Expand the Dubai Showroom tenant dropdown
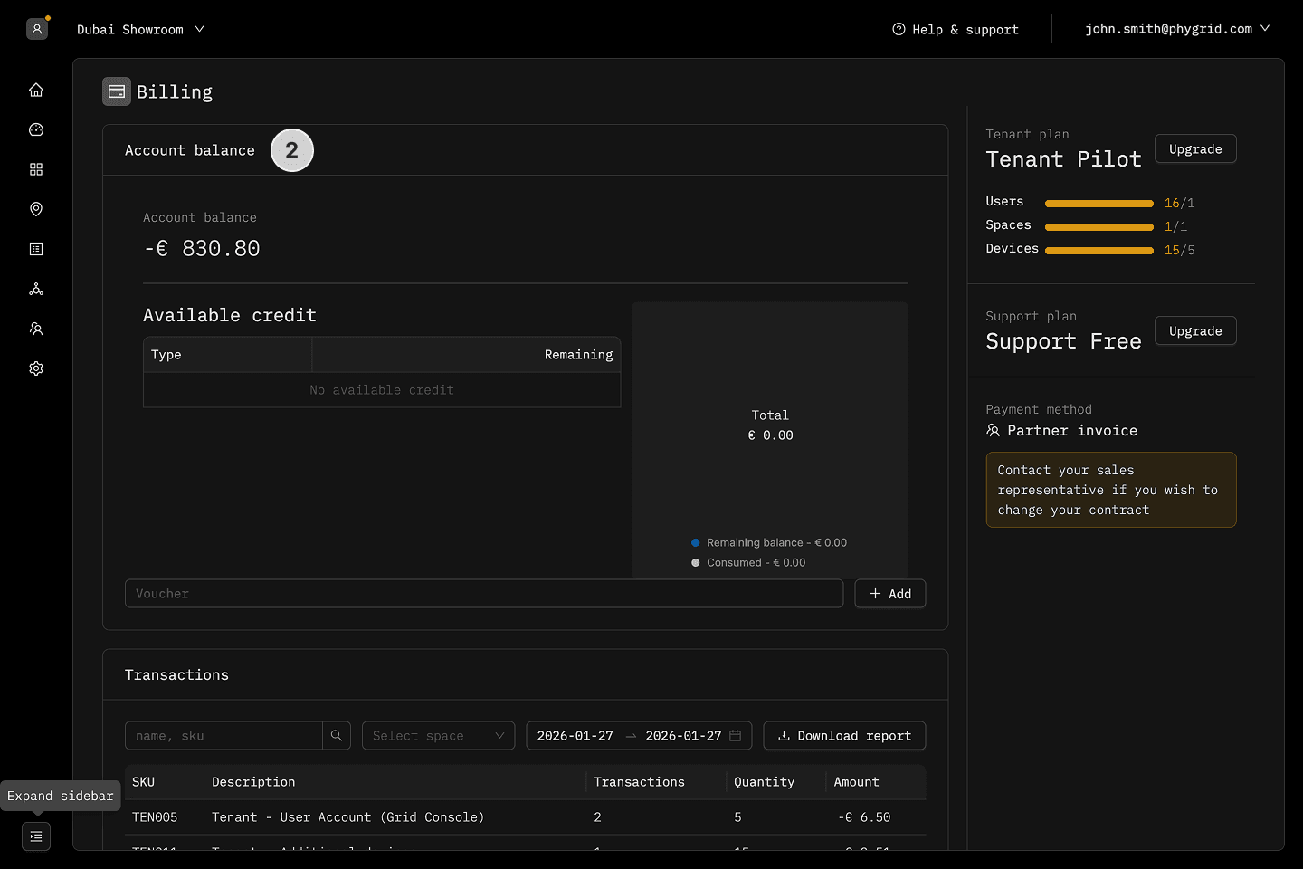 pos(140,29)
